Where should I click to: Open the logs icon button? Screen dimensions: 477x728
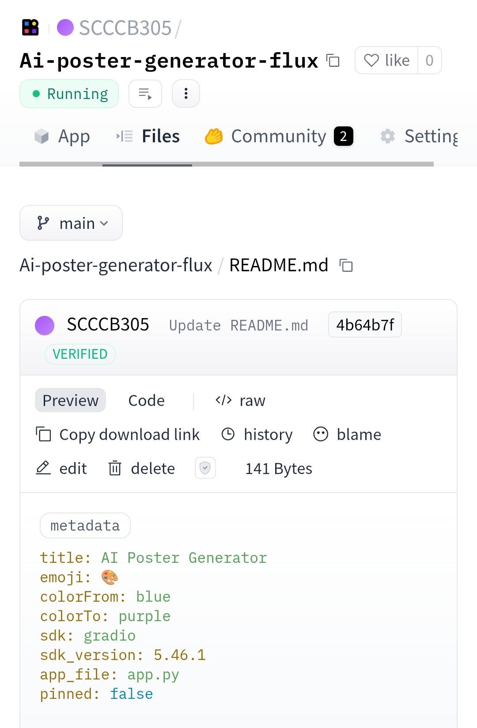click(145, 94)
